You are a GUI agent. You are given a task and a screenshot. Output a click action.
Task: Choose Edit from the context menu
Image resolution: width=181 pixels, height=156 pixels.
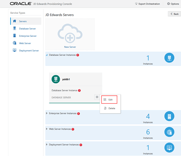pyautogui.click(x=109, y=100)
